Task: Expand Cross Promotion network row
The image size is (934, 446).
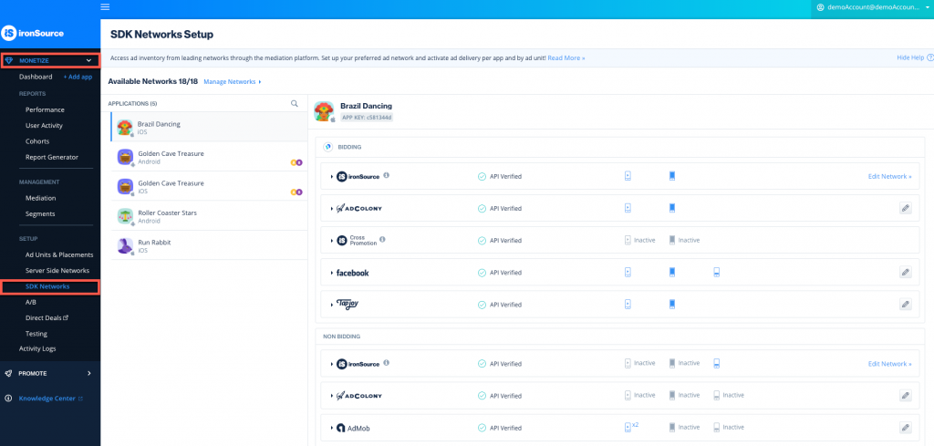Action: (x=331, y=241)
